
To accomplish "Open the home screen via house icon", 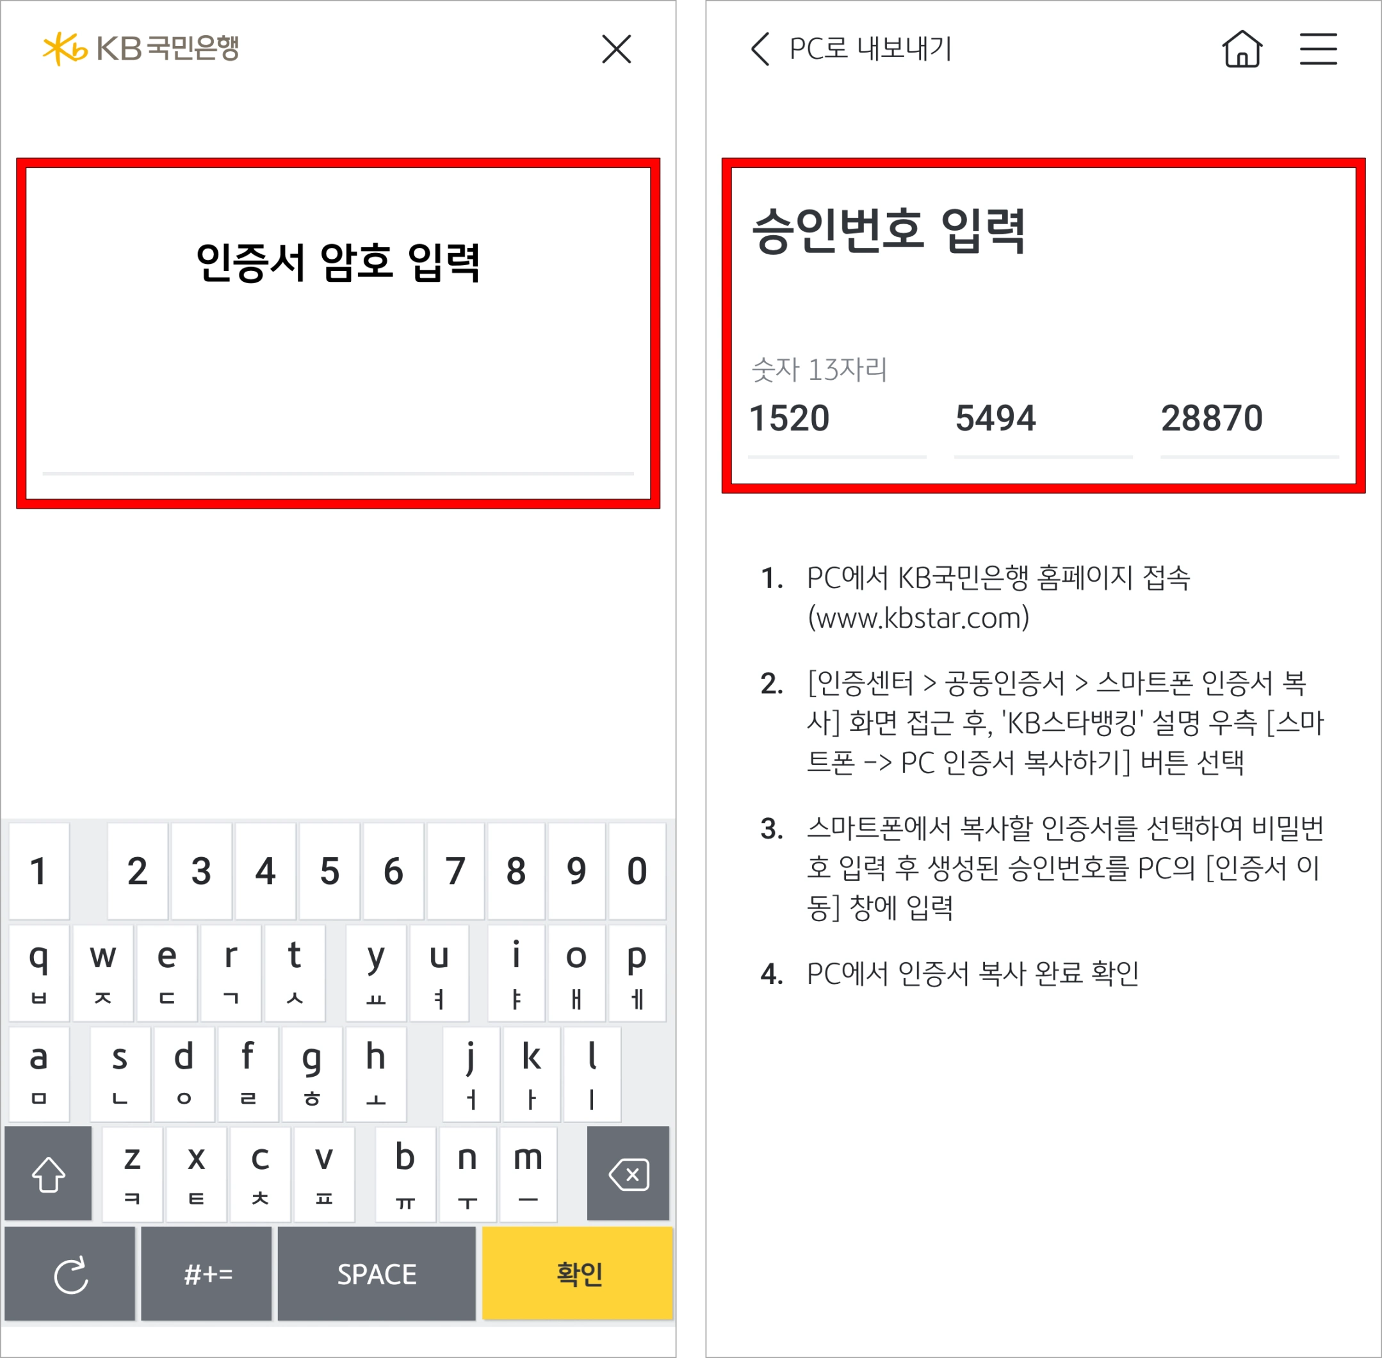I will [1242, 48].
